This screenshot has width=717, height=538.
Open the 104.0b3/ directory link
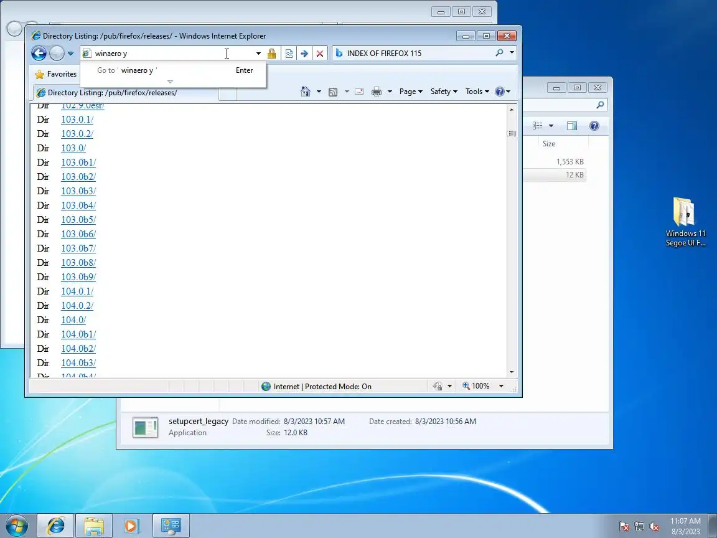click(x=78, y=363)
